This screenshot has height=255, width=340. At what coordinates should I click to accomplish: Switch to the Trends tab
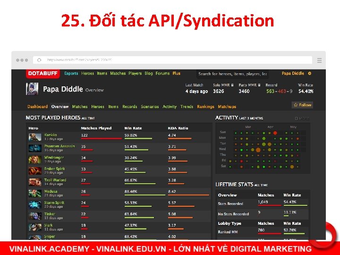(187, 106)
